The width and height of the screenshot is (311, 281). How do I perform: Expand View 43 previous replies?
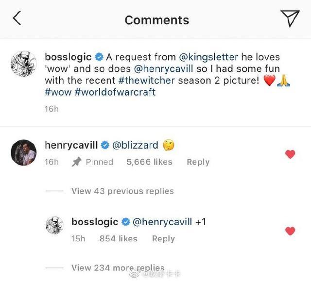tap(122, 191)
